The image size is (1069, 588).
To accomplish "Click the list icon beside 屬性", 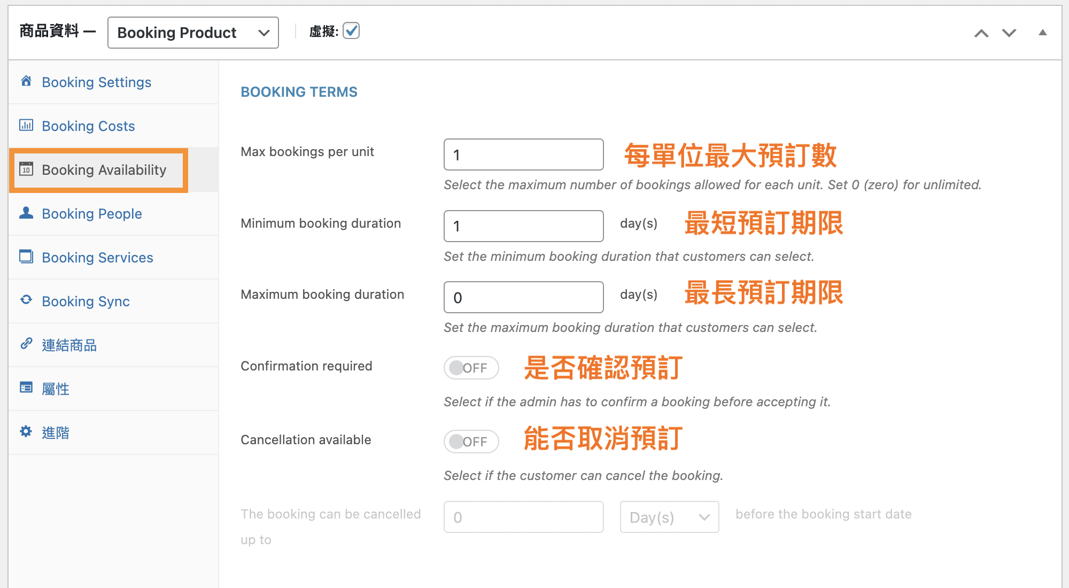I will [x=26, y=388].
